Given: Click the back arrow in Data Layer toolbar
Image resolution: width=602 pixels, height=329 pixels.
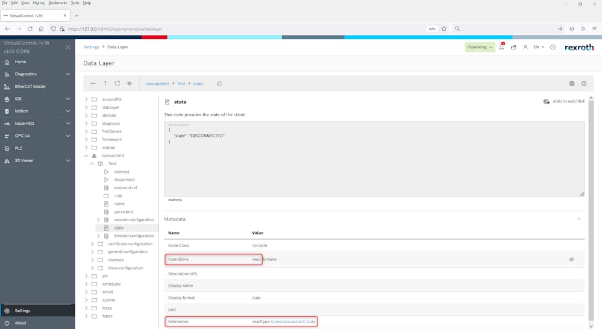Looking at the screenshot, I should pyautogui.click(x=93, y=84).
